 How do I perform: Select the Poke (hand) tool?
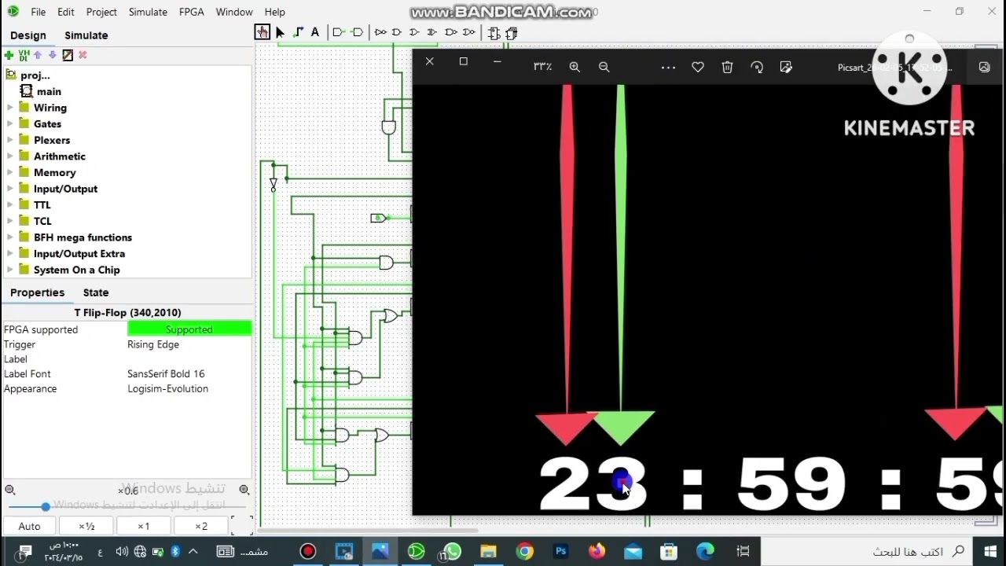coord(262,32)
